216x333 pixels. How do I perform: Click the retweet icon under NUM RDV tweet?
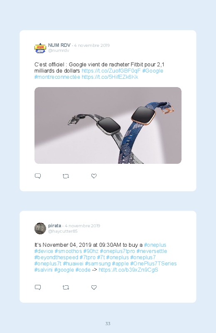coord(66,176)
